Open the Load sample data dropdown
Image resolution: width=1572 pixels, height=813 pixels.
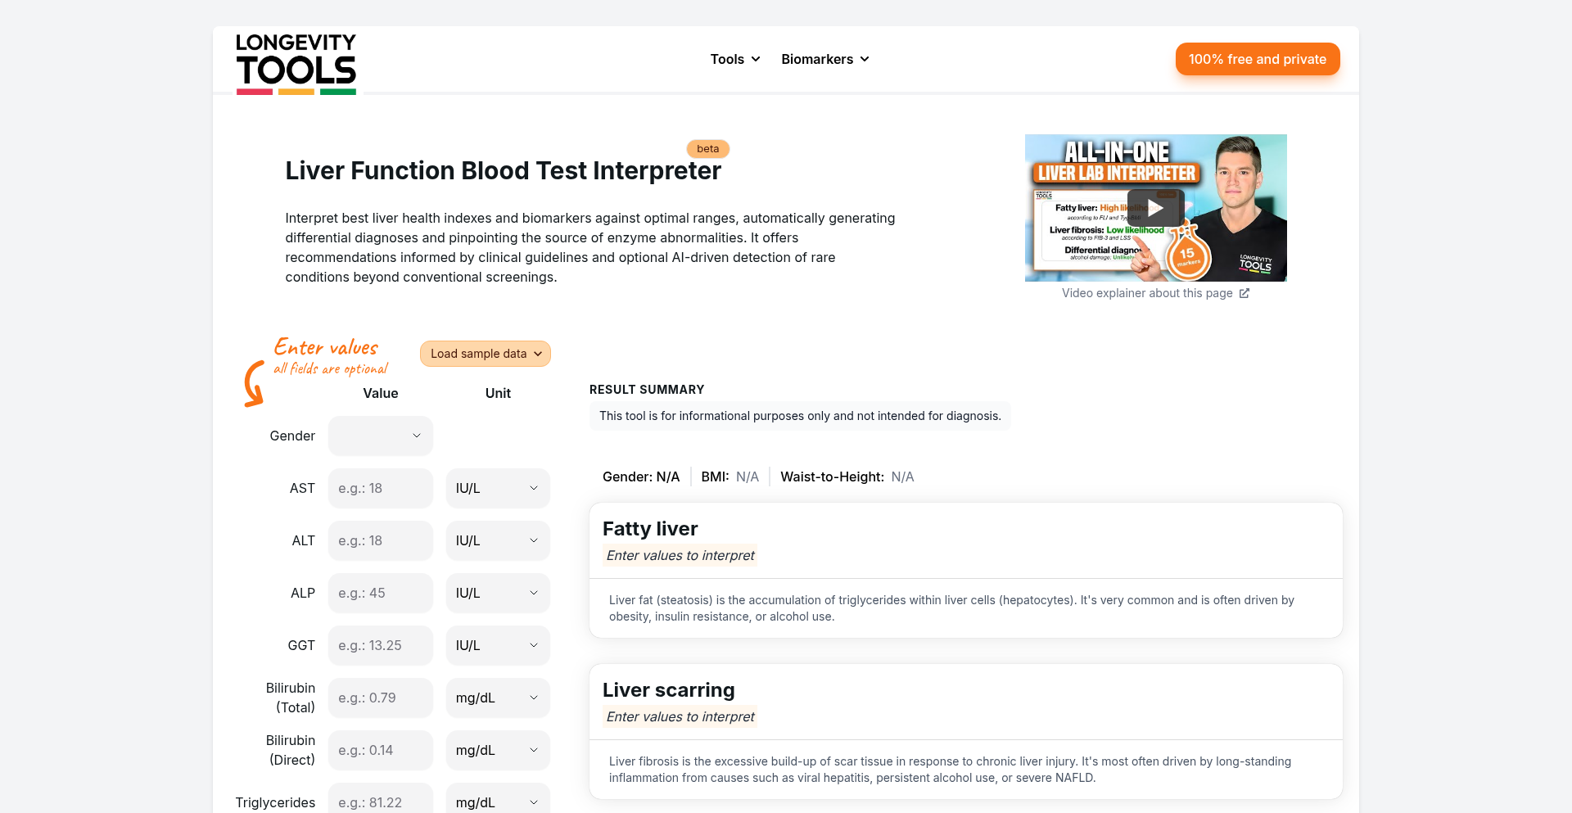(486, 354)
